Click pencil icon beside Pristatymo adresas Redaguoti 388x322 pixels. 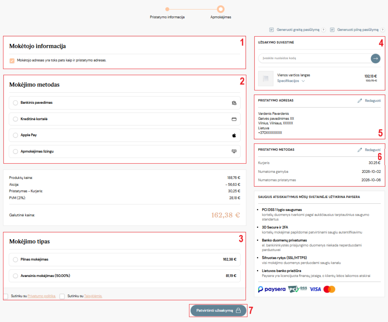tap(360, 101)
